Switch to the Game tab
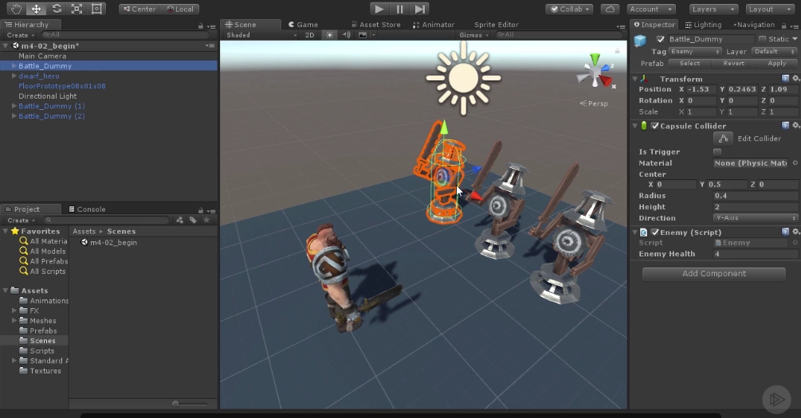Viewport: 801px width, 418px height. [303, 25]
